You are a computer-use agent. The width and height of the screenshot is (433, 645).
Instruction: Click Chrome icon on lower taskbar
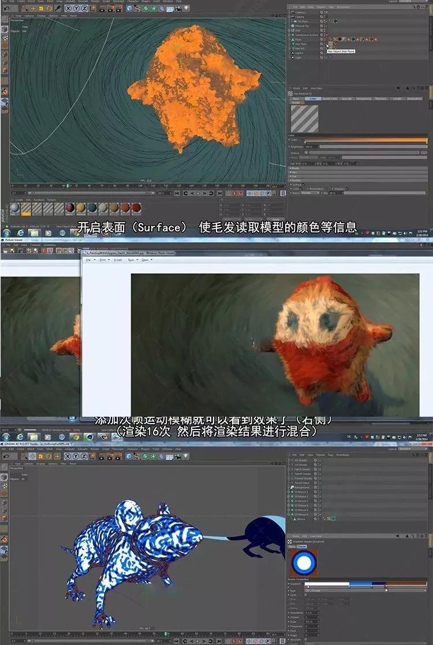[75, 438]
